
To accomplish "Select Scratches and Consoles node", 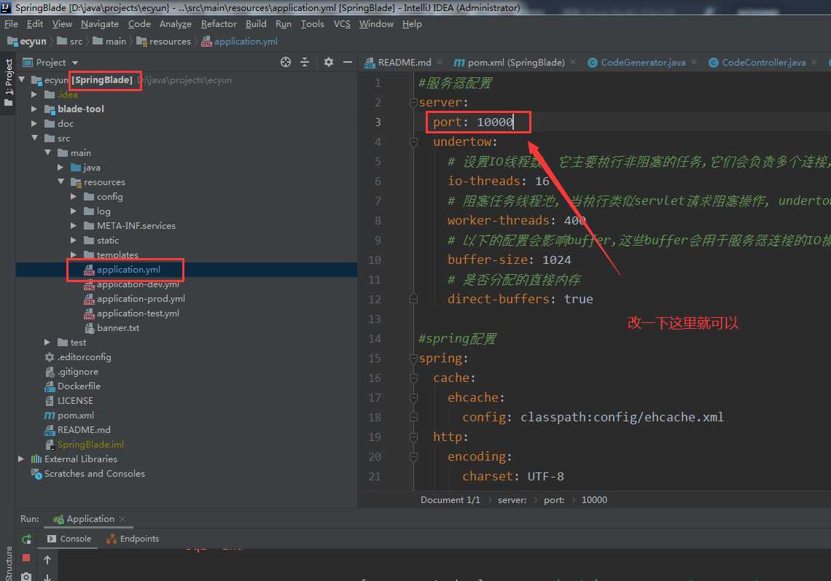I will pos(94,473).
